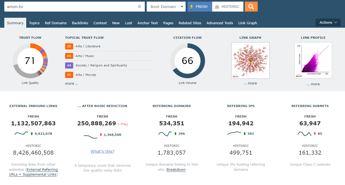Viewport: 345px width, 185px height.
Task: Click the orange search magnifier button
Action: 251,7
